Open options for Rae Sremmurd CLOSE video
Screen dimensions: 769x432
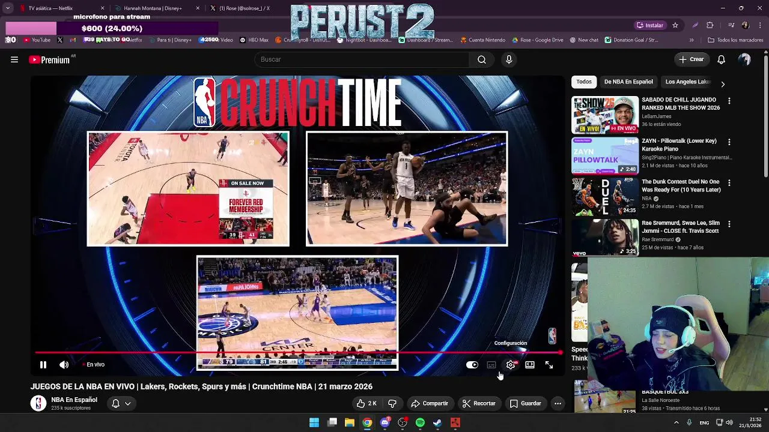pos(729,224)
